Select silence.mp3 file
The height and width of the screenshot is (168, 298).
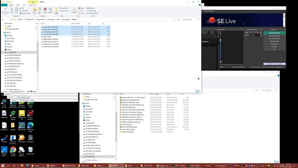(47, 37)
